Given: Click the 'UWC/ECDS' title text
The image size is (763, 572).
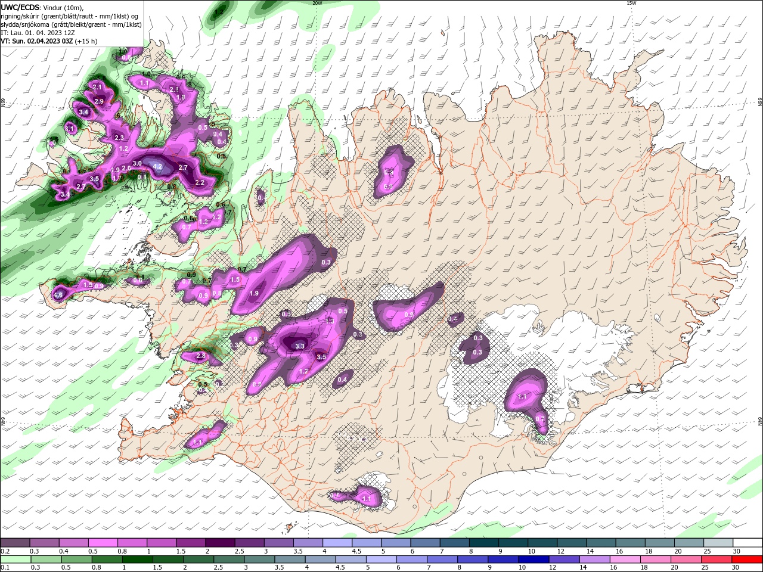Looking at the screenshot, I should tap(20, 7).
